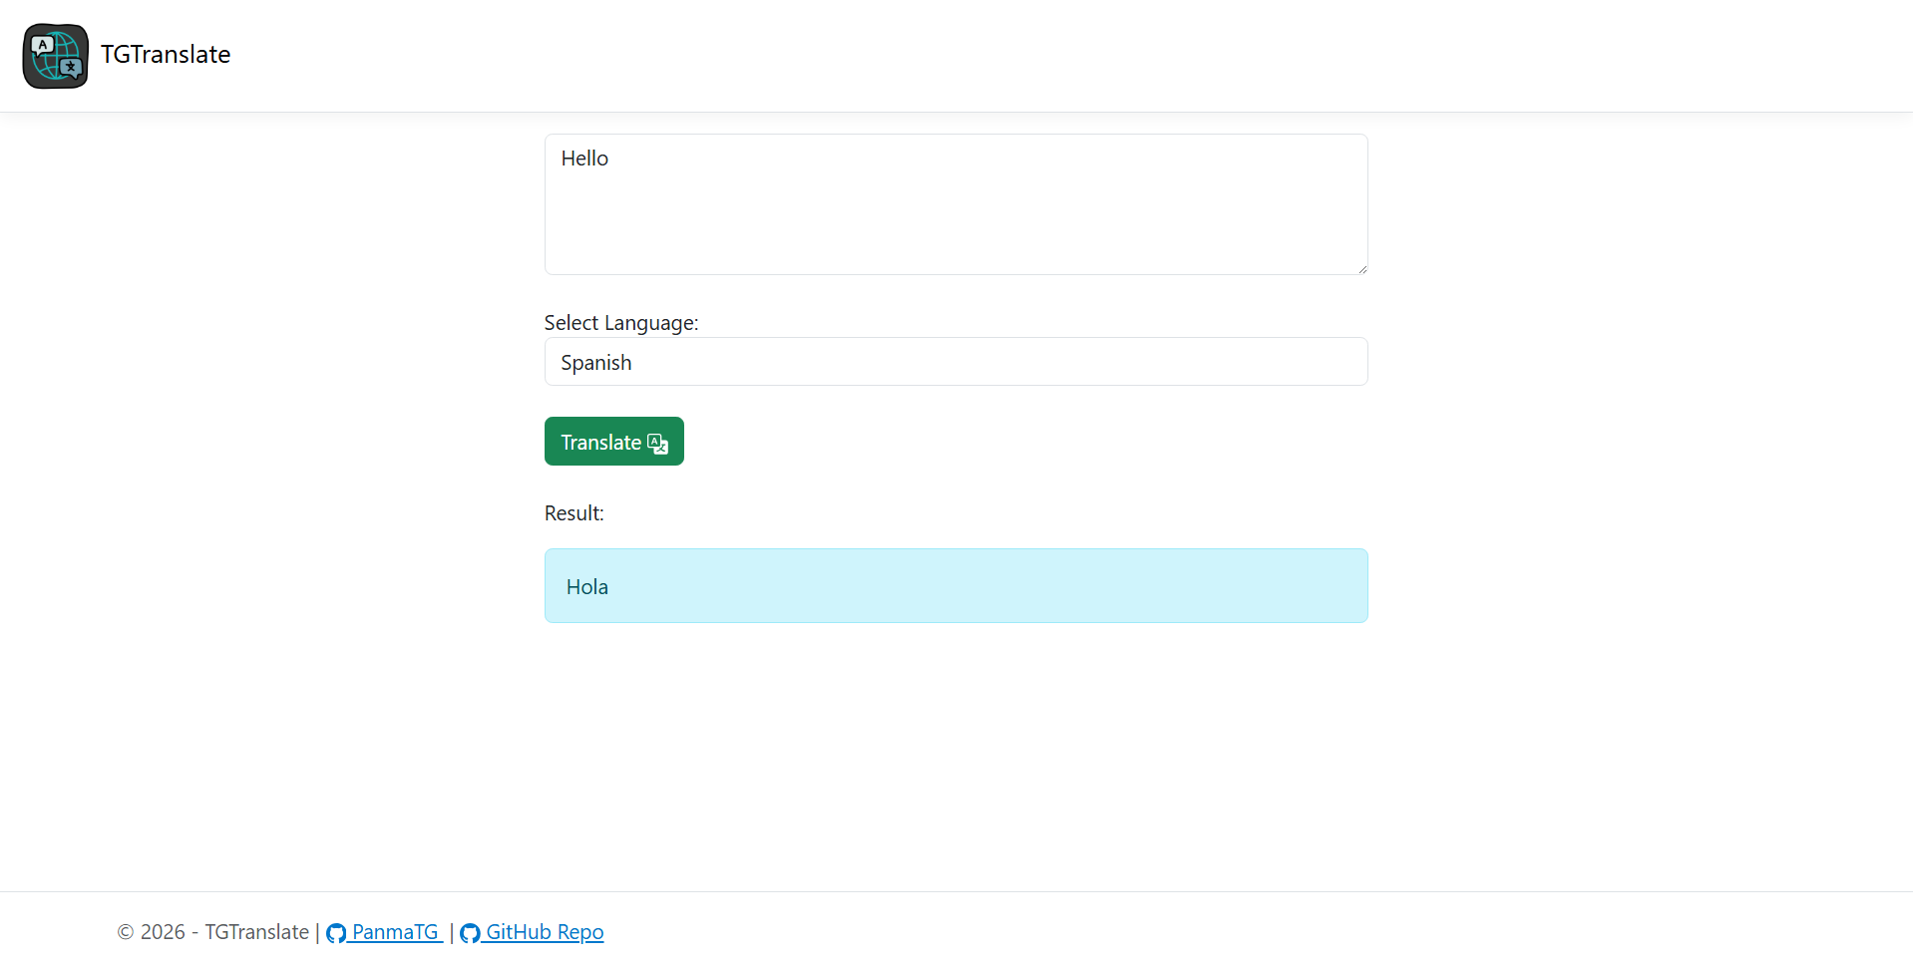Image resolution: width=1913 pixels, height=970 pixels.
Task: Click the translate icon inside the green button
Action: [657, 444]
